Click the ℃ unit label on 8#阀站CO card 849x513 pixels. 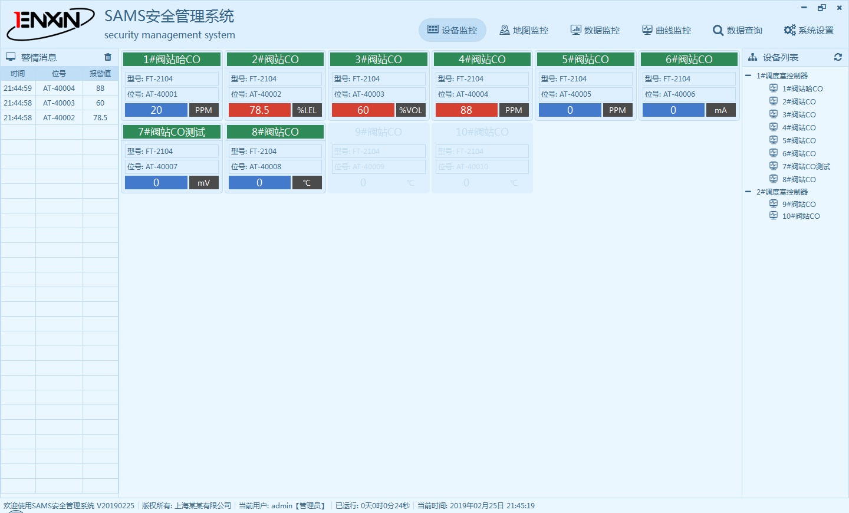click(307, 183)
